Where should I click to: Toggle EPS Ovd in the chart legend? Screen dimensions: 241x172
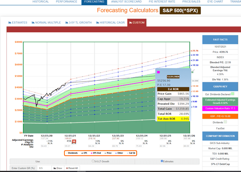[x=96, y=153]
